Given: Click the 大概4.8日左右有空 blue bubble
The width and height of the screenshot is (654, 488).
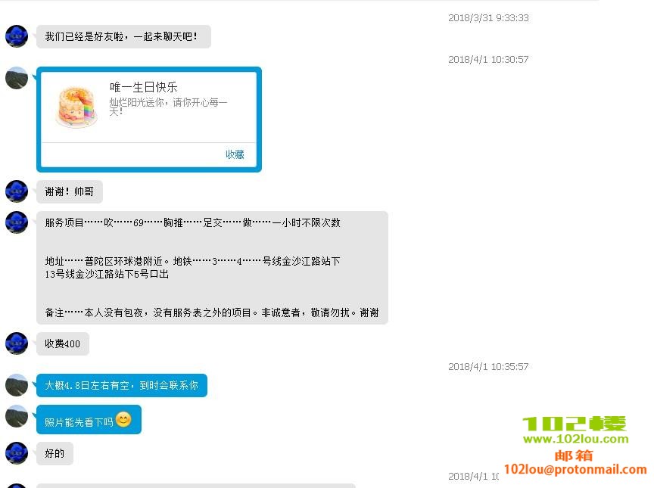Looking at the screenshot, I should point(122,386).
